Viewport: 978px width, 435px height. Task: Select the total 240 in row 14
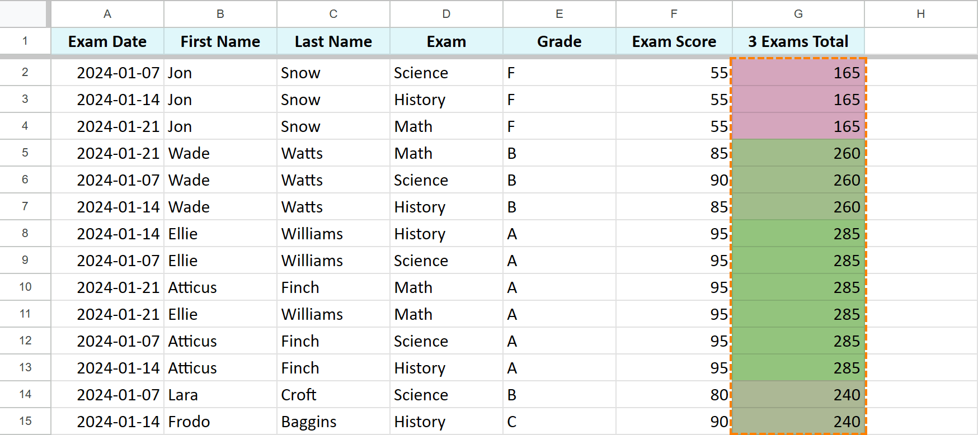[798, 394]
